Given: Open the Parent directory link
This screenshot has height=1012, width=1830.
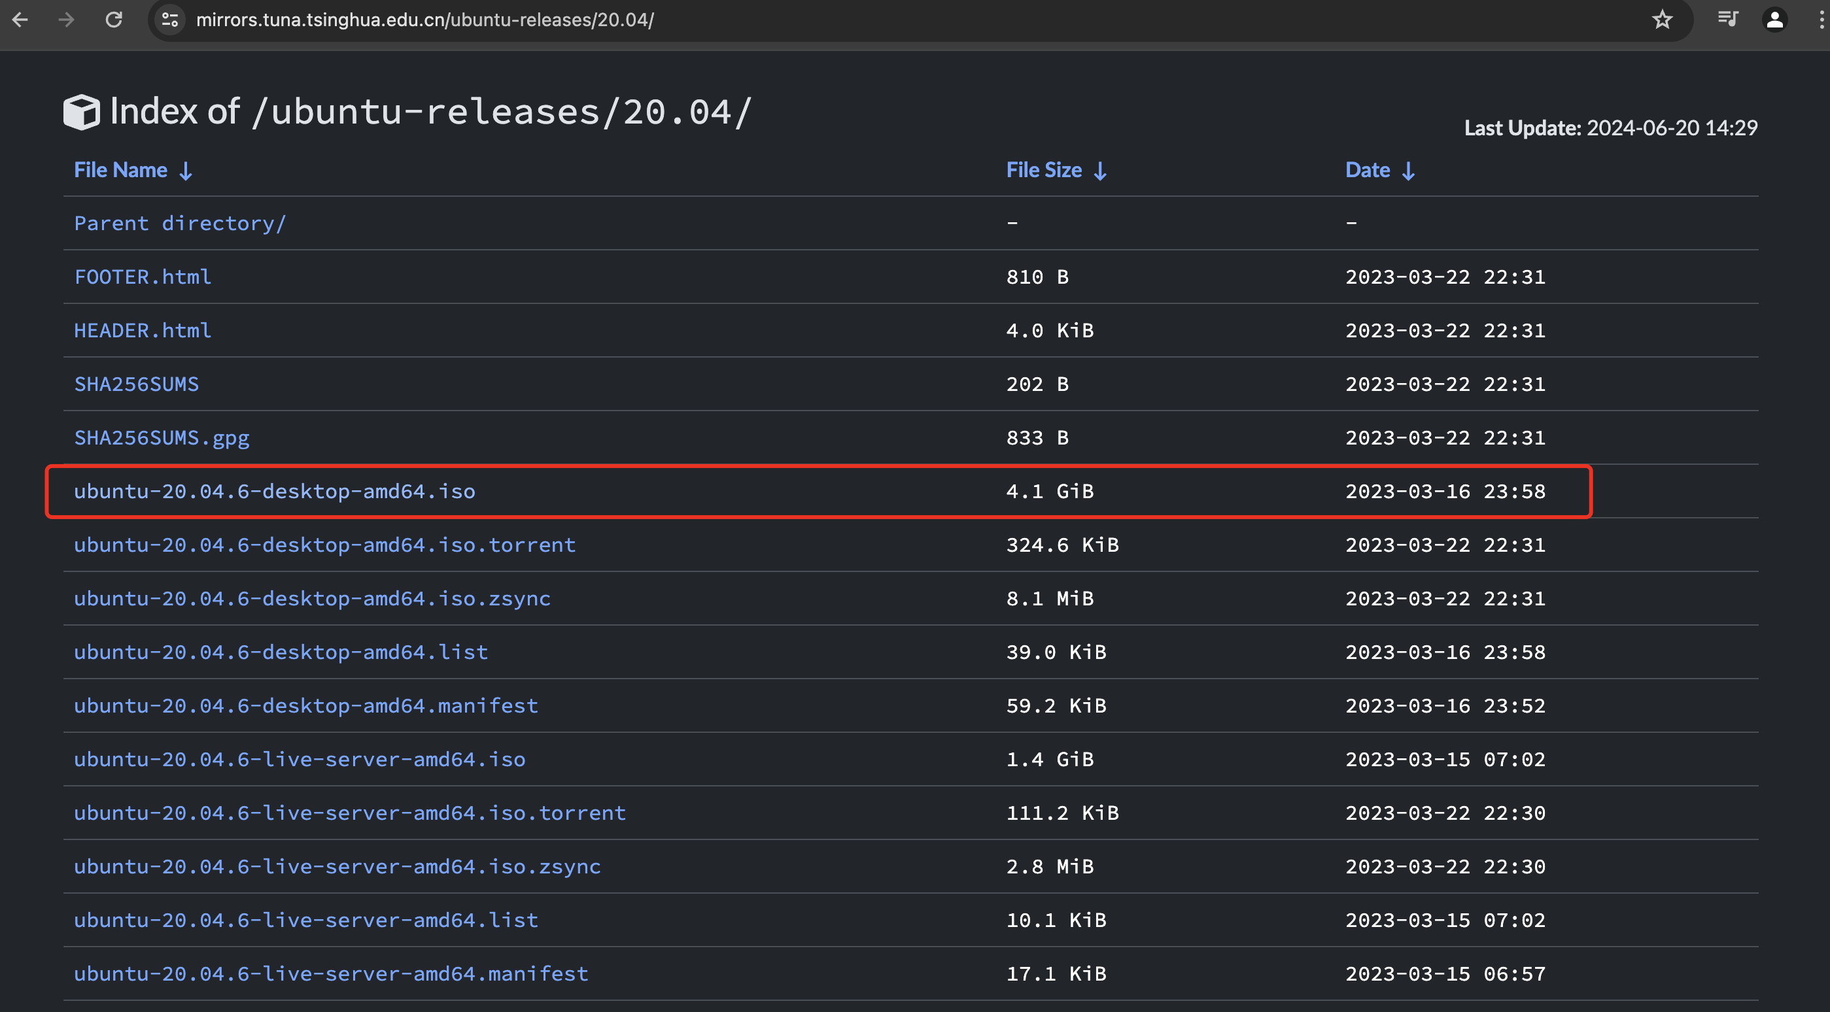Looking at the screenshot, I should pyautogui.click(x=181, y=223).
